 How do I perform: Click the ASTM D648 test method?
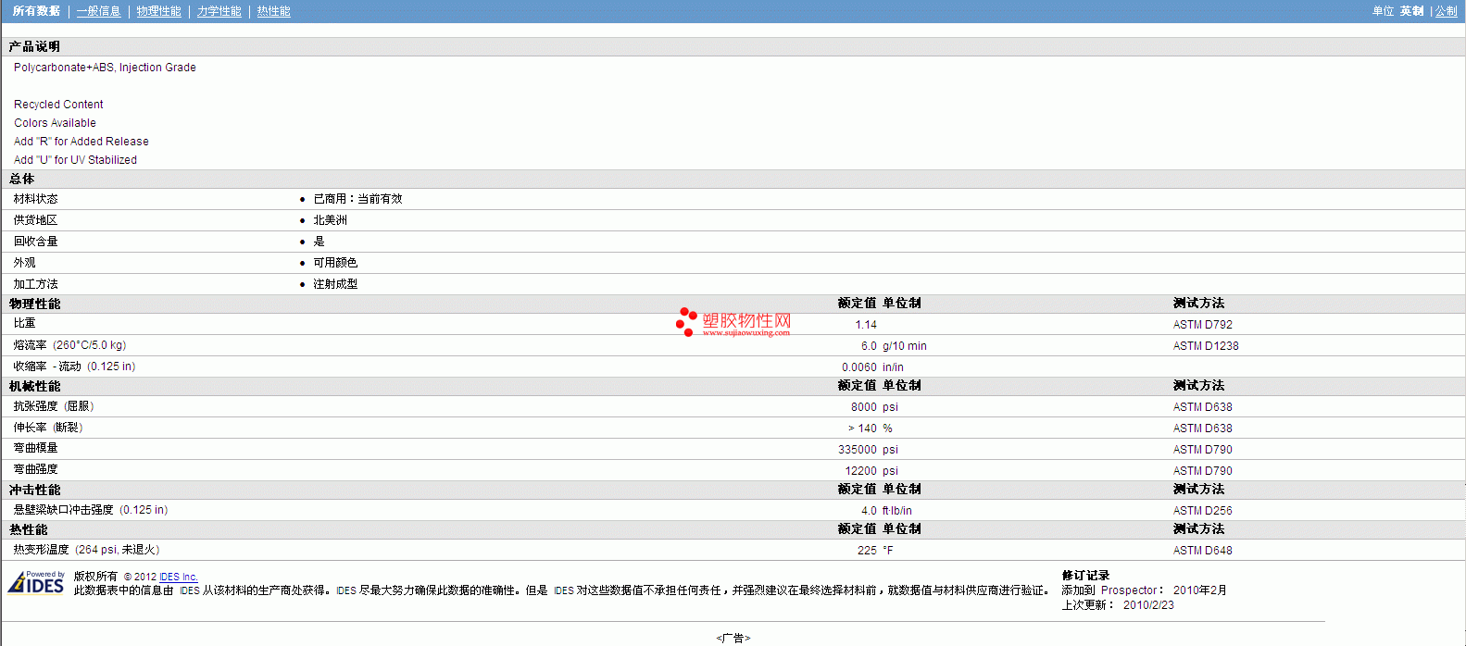click(x=1202, y=551)
